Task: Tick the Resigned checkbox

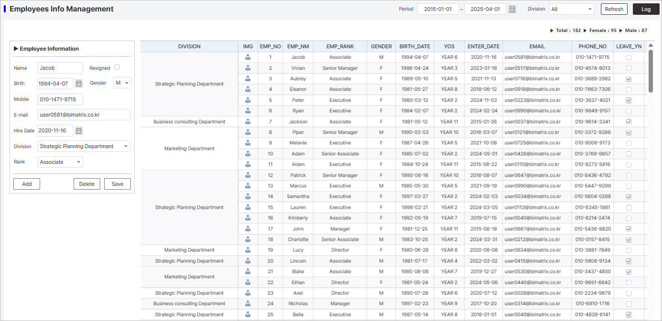Action: point(117,67)
